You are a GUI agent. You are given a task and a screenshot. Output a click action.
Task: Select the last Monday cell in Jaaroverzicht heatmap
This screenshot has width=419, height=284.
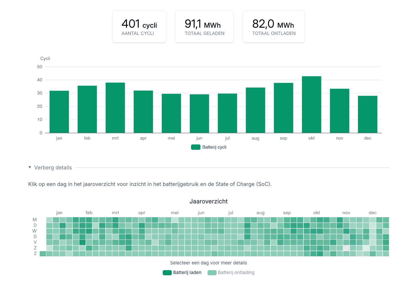[386, 220]
